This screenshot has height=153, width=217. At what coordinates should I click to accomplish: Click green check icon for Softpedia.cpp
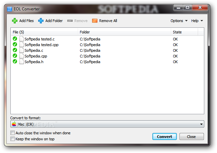15,56
